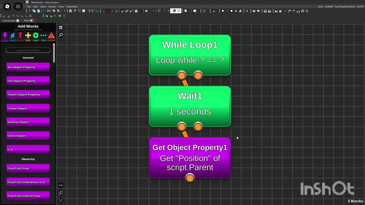Click the Paste toolbar icon
This screenshot has height=205, width=365.
pos(38,11)
